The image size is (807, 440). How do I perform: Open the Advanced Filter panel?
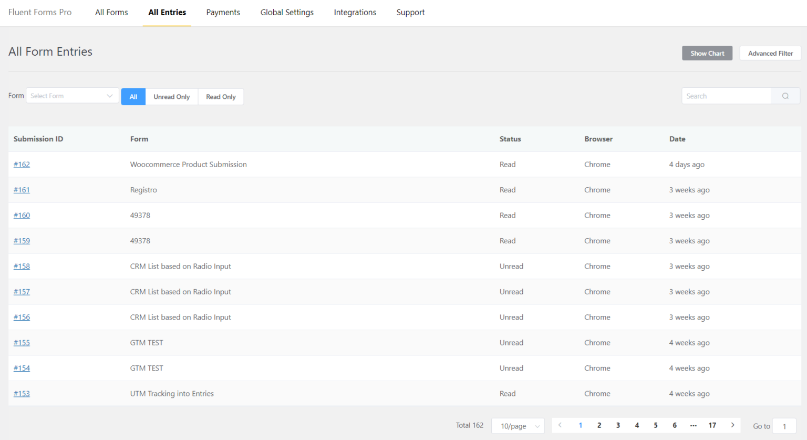(x=770, y=53)
